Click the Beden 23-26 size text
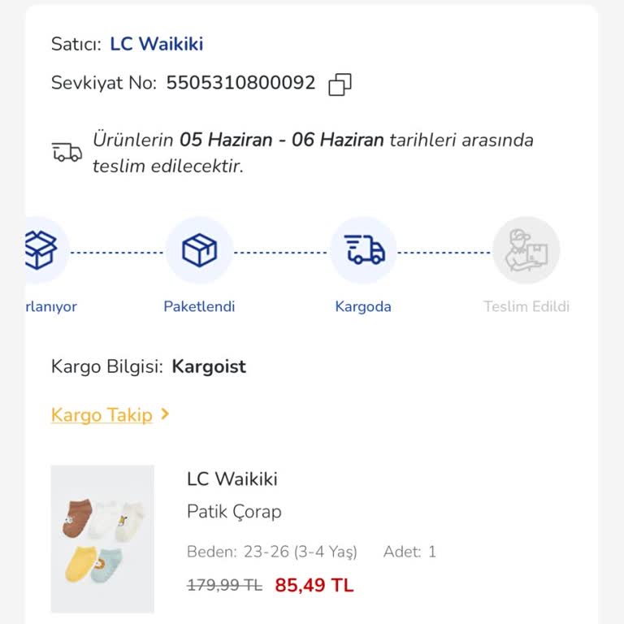 [x=271, y=552]
